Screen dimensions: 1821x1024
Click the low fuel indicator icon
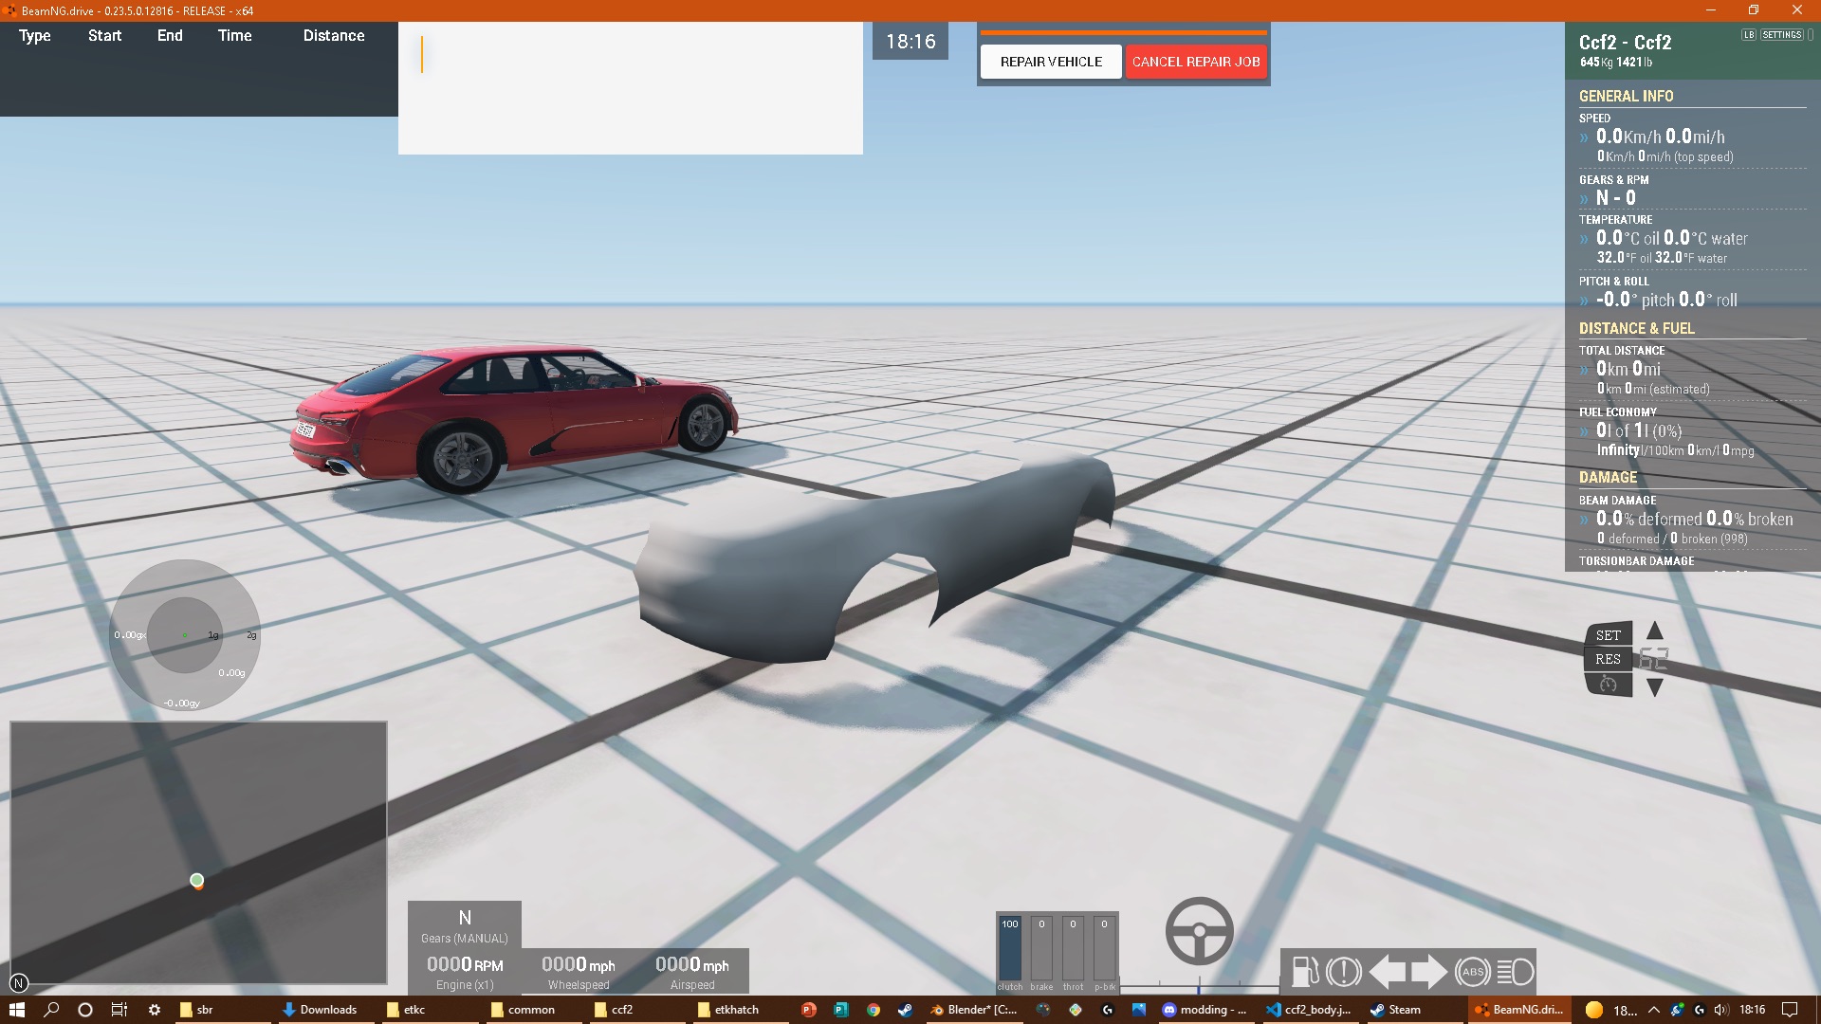(x=1304, y=972)
